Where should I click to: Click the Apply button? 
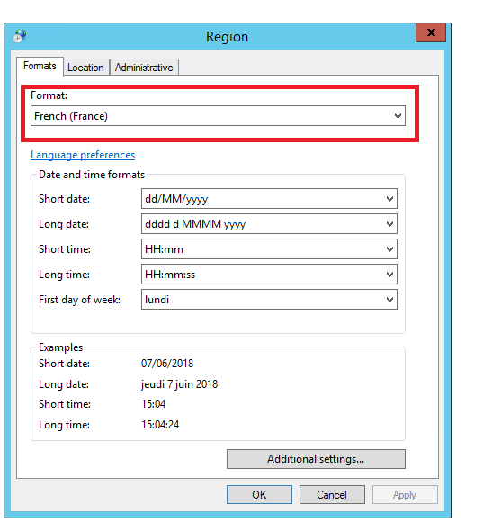[x=405, y=495]
